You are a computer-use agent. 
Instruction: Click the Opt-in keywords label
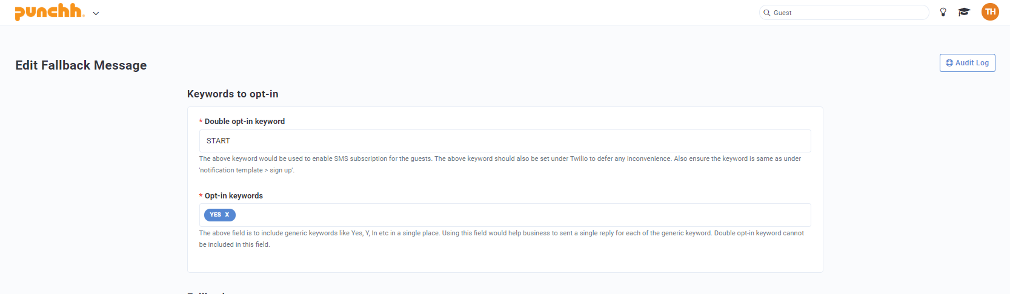tap(234, 196)
